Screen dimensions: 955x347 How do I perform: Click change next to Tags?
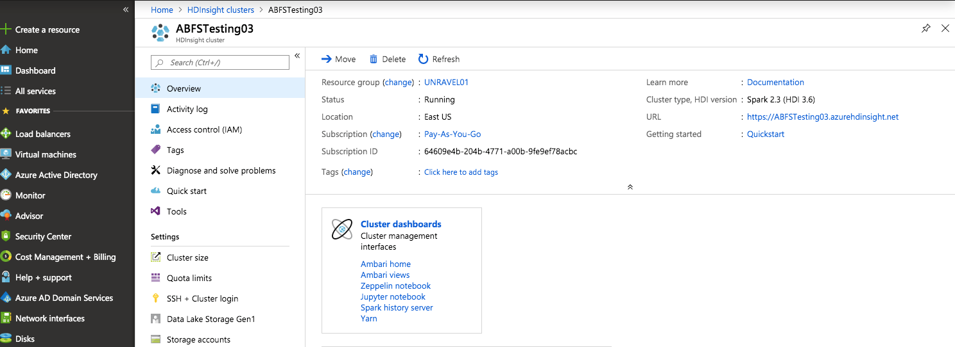click(357, 172)
